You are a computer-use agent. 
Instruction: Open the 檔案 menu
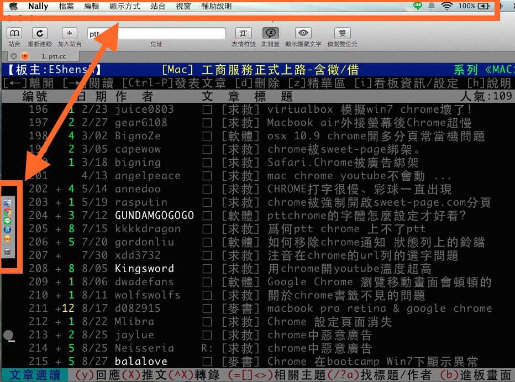(x=66, y=6)
